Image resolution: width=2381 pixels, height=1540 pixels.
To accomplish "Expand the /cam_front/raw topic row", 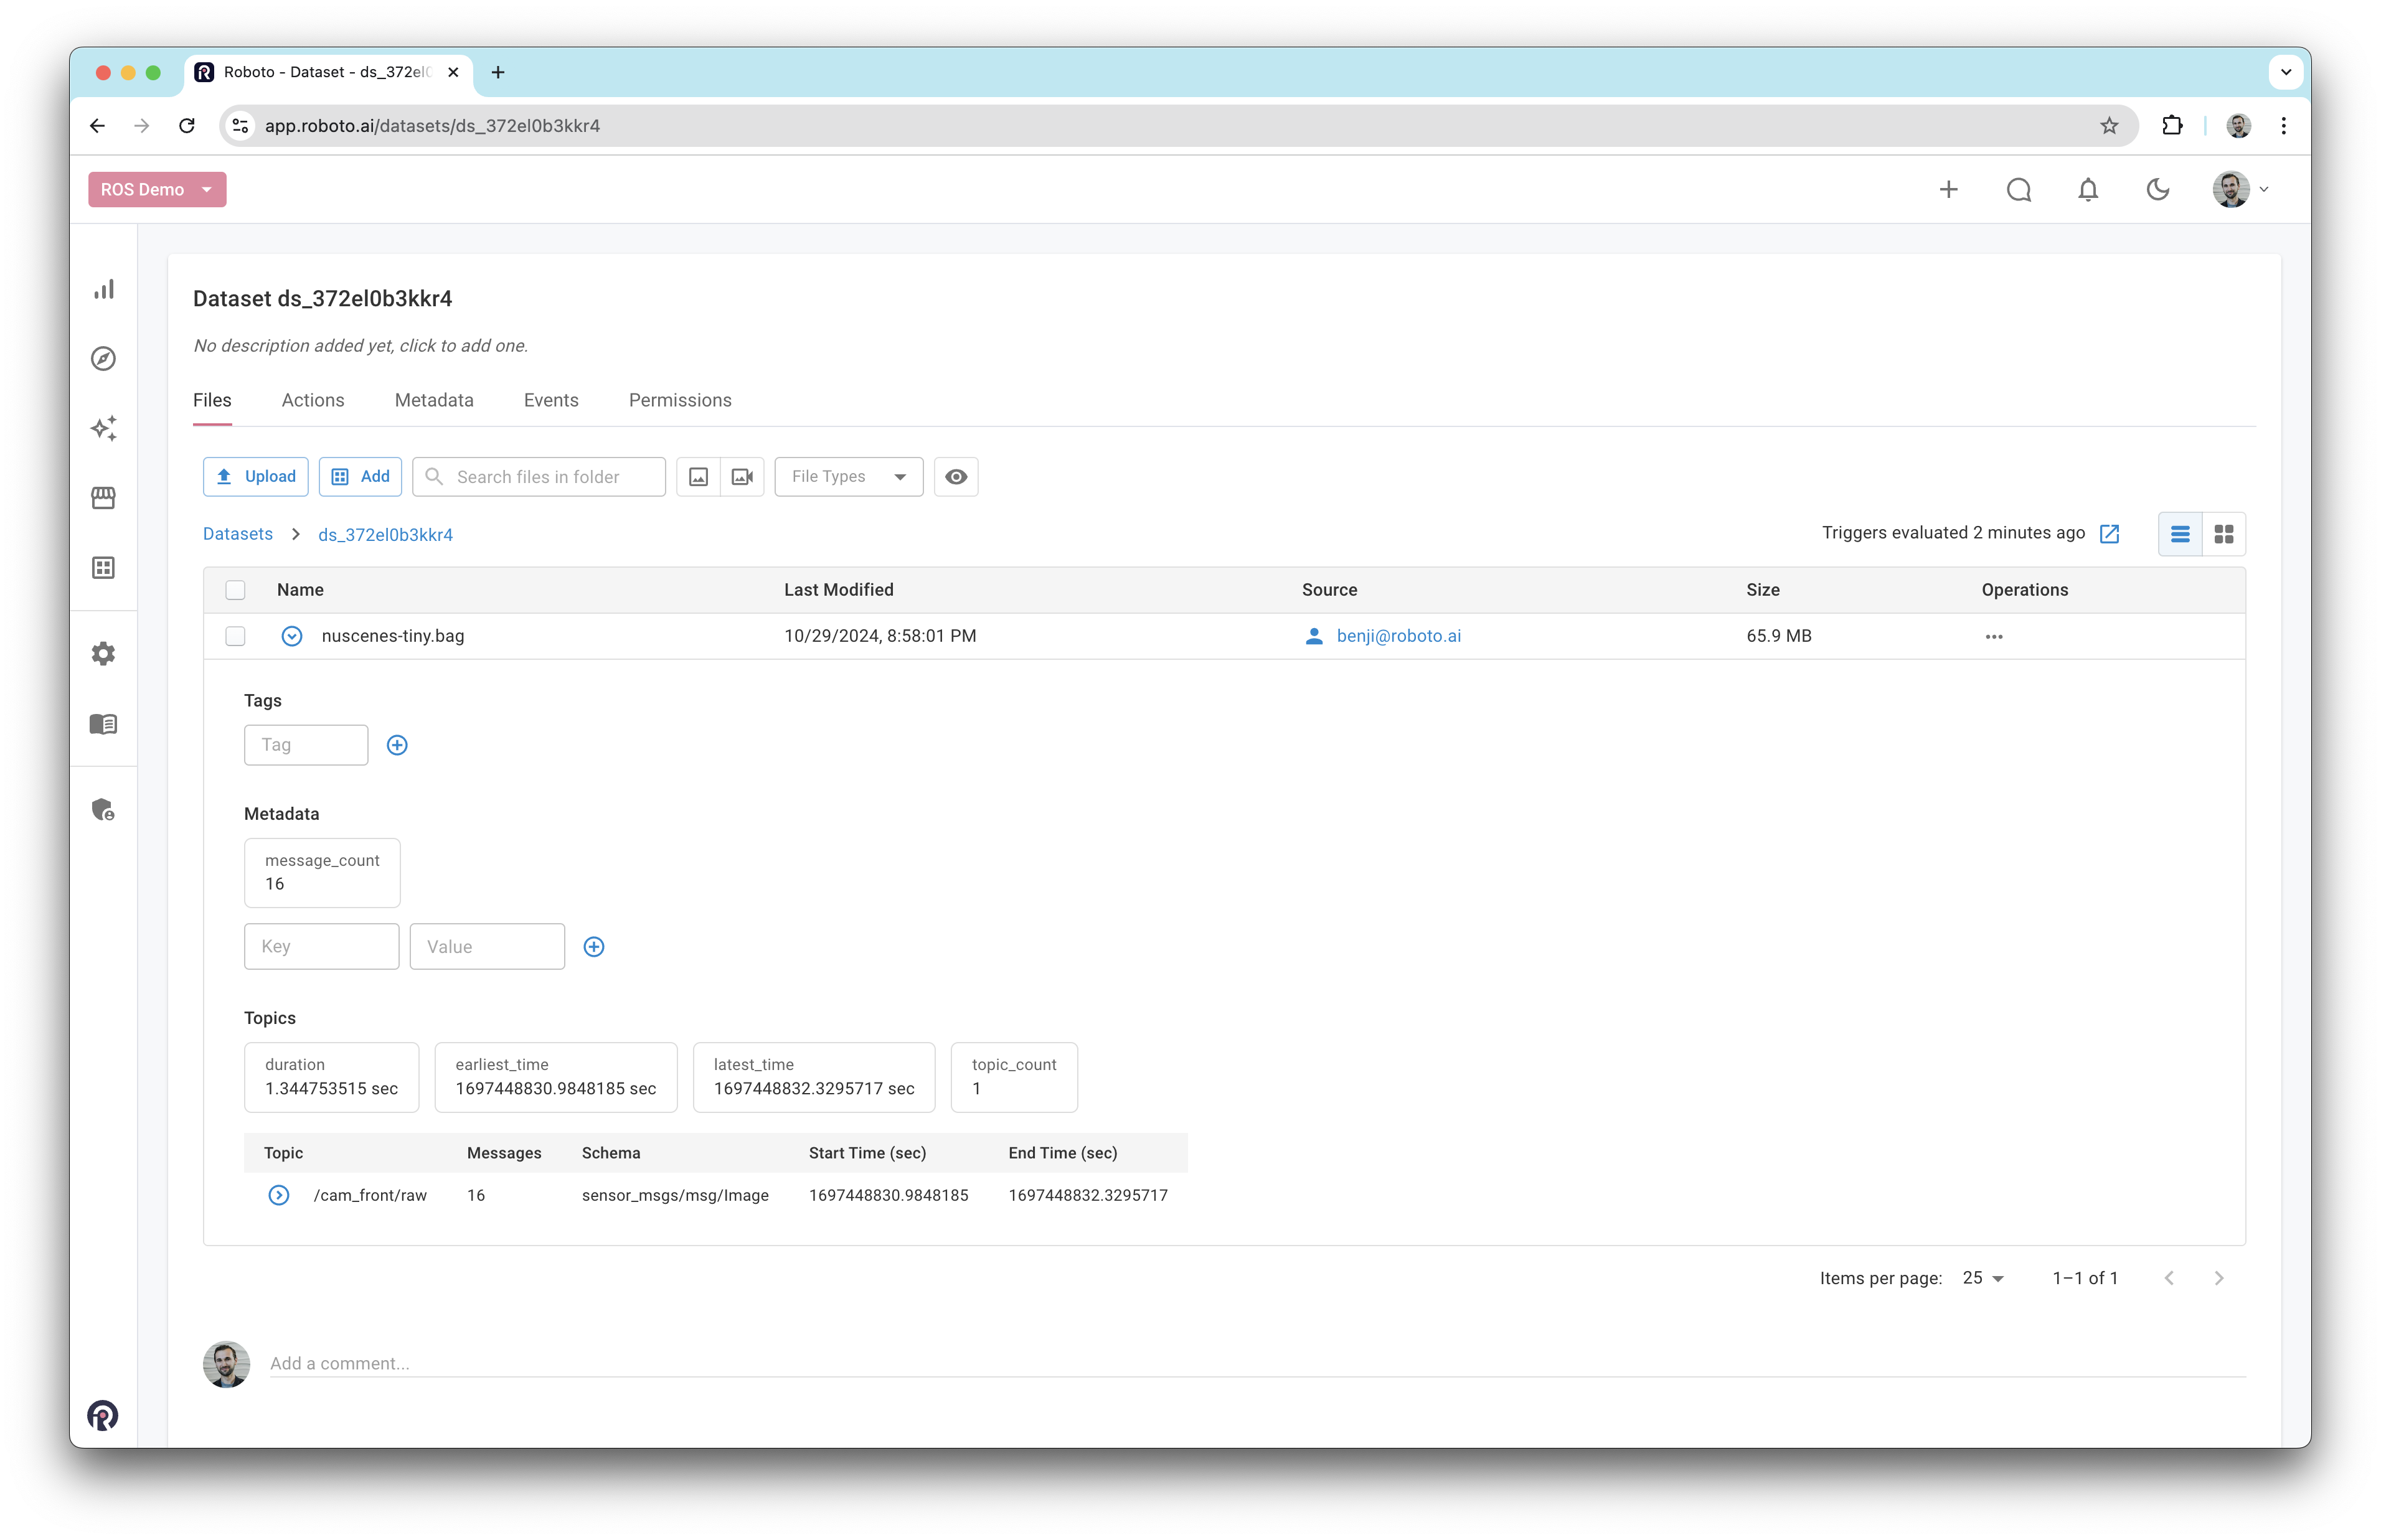I will point(279,1195).
